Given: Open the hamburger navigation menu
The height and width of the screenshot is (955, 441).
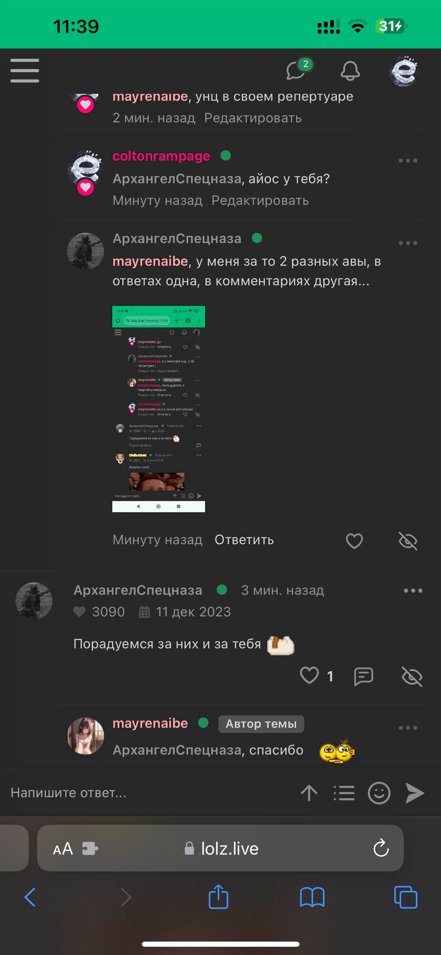Looking at the screenshot, I should point(24,70).
